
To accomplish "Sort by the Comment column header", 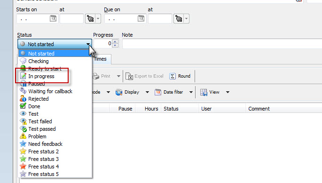I will click(284, 109).
